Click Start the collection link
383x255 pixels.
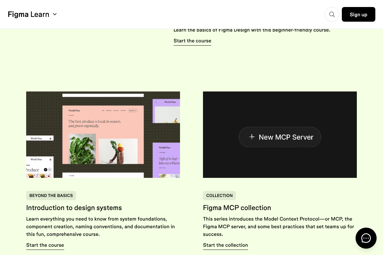[x=225, y=245]
